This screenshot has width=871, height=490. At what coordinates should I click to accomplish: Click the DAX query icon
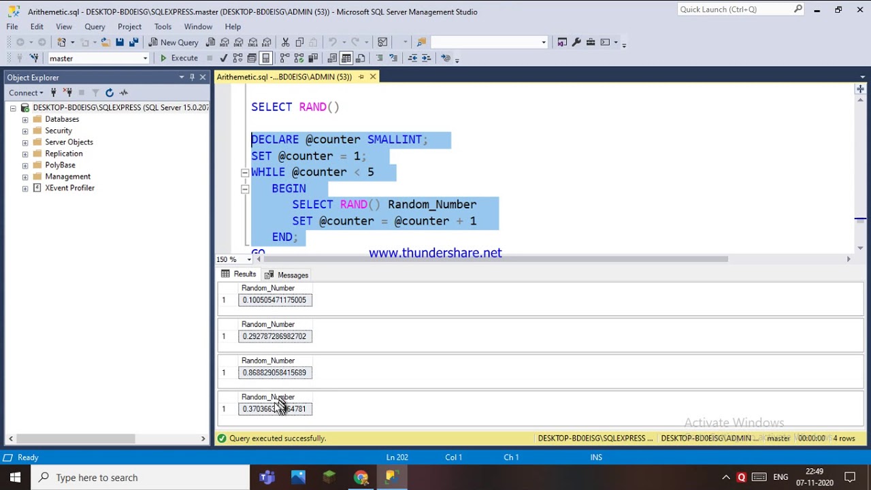[x=267, y=42]
